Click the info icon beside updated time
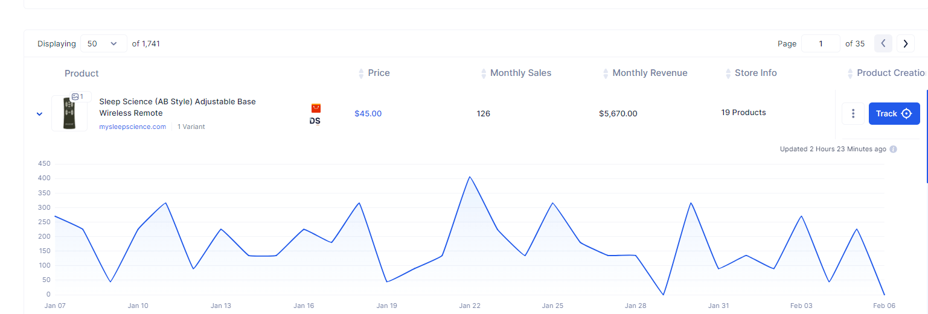 (x=893, y=149)
